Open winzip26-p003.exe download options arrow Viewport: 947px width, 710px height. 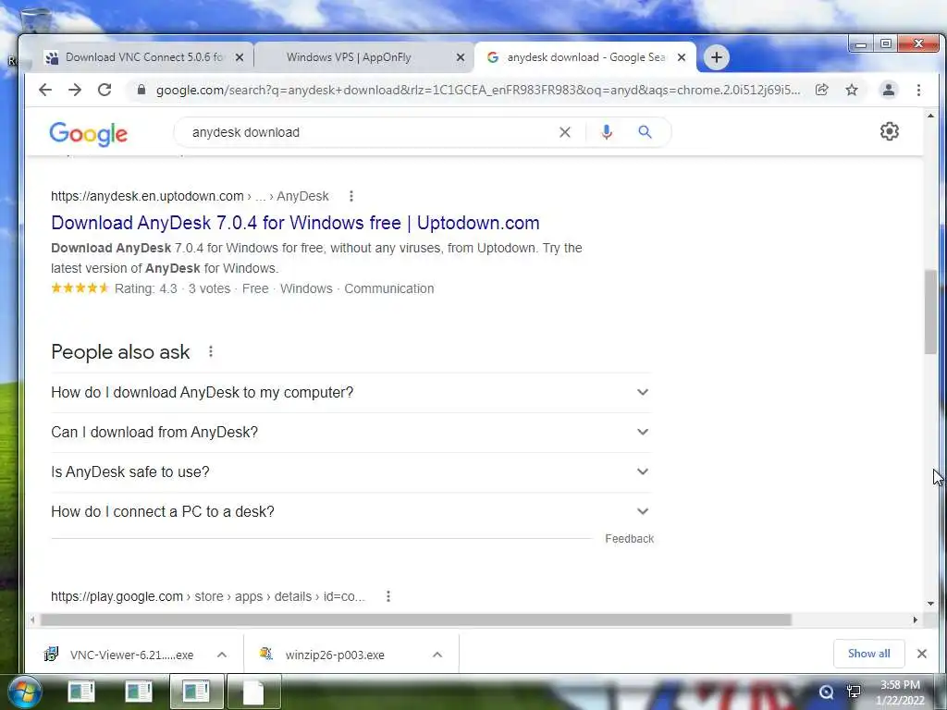(x=437, y=655)
